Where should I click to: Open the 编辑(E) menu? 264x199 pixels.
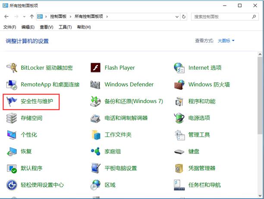[x=28, y=27]
